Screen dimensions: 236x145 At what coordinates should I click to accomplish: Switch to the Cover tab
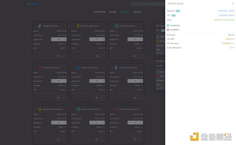pyautogui.click(x=113, y=12)
